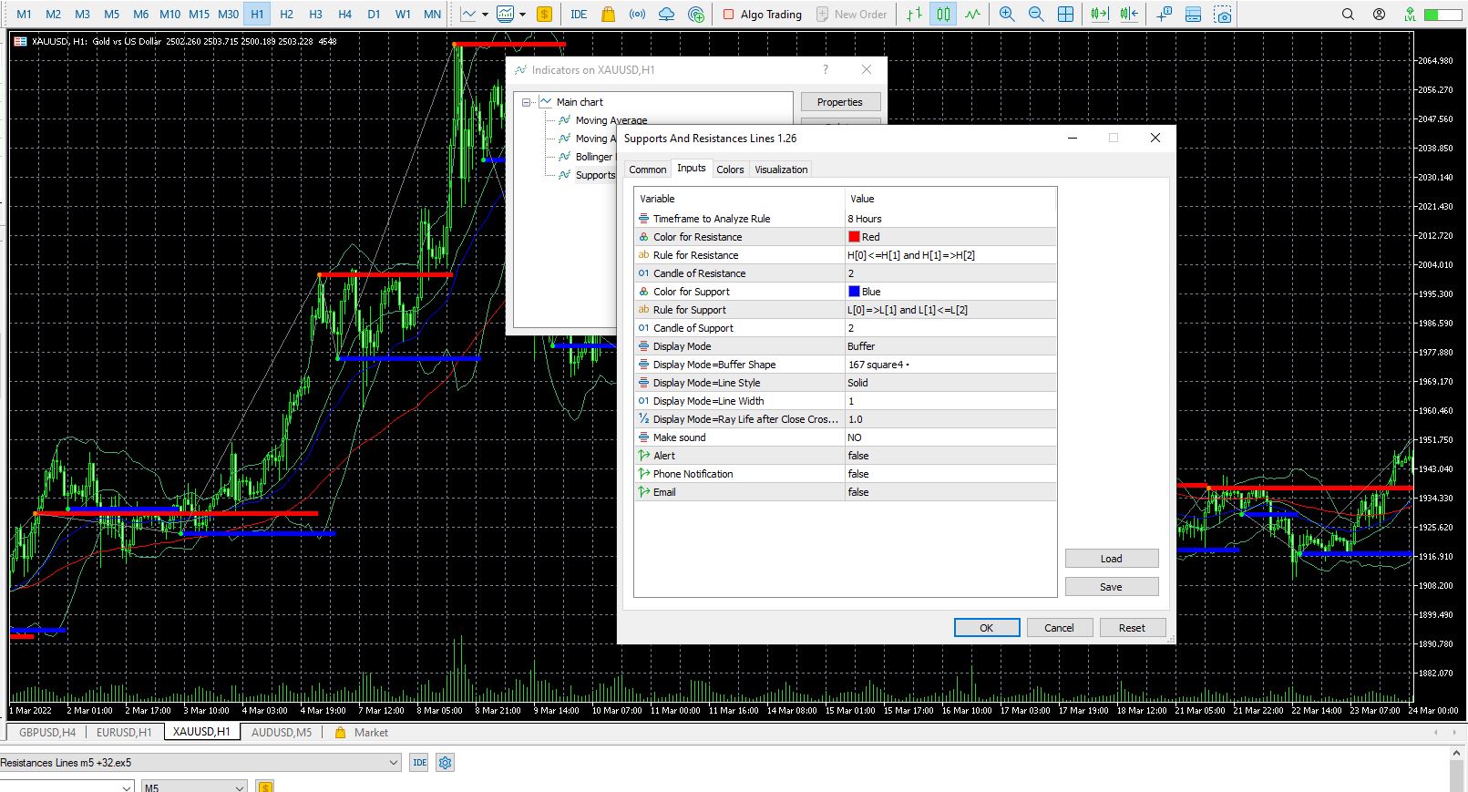Image resolution: width=1468 pixels, height=792 pixels.
Task: Switch to candlestick chart display
Action: (x=943, y=14)
